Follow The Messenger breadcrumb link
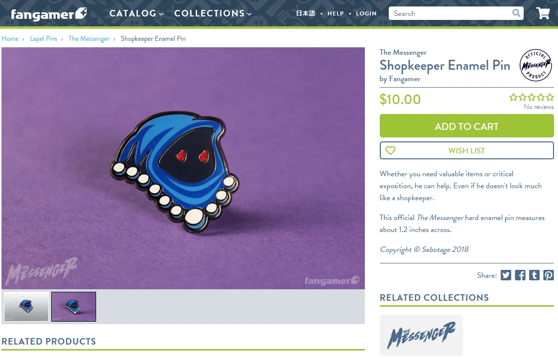 tap(89, 38)
